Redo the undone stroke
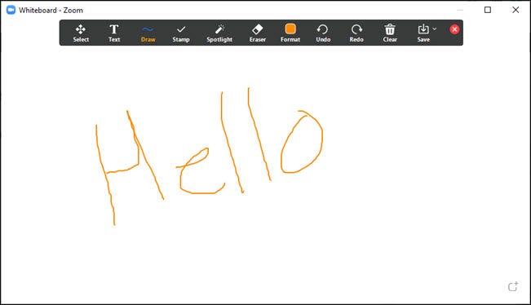The image size is (531, 305). (356, 33)
